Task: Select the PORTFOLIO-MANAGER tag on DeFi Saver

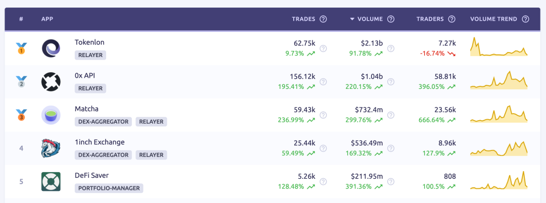Action: pyautogui.click(x=109, y=188)
